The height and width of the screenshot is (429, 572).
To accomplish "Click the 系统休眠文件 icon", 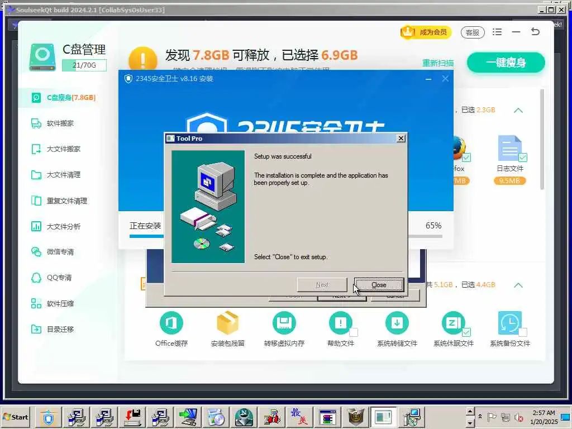I will [x=453, y=323].
